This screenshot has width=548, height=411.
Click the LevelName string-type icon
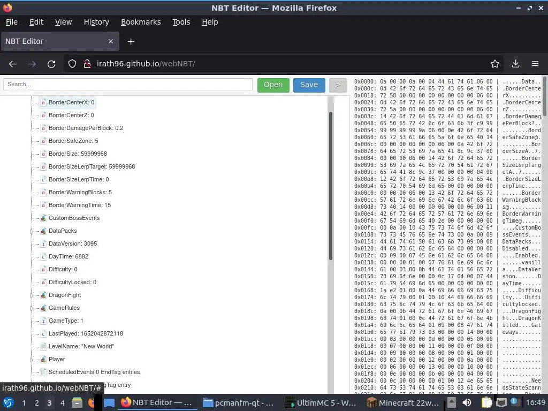coord(43,346)
